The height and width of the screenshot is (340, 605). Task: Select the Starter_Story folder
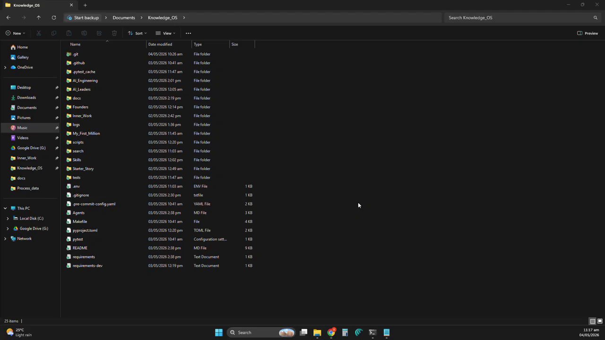[x=83, y=169]
